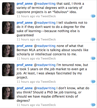Image resolution: width=97 pixels, height=108 pixels.
Task: Open @readywriting mention in the 'tell students' tweet
Action: [45, 23]
